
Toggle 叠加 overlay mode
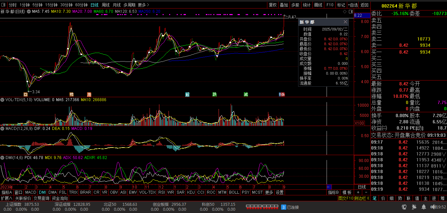click(x=284, y=5)
